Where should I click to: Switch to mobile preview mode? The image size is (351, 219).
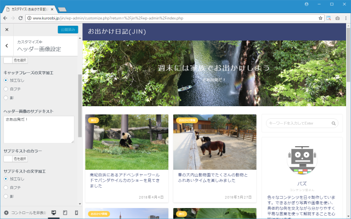(76, 212)
